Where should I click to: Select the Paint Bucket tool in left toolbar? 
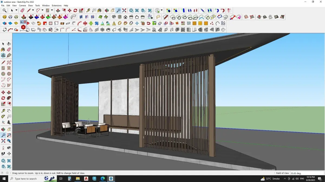pyautogui.click(x=3, y=49)
